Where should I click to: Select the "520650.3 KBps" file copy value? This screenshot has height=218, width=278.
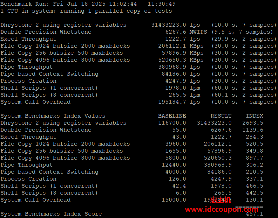(x=181, y=60)
